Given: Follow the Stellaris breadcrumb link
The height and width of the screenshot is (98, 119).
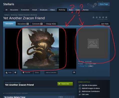Looking at the screenshot, I should tap(7, 15).
